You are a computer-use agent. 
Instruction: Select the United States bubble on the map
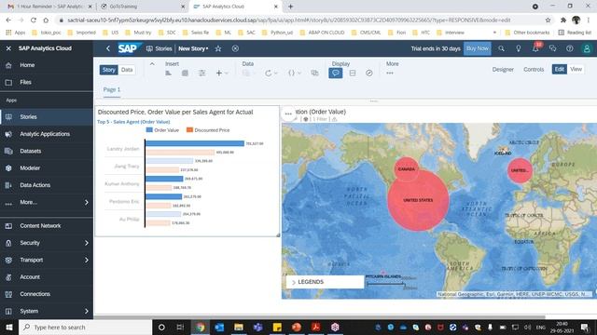pyautogui.click(x=418, y=200)
